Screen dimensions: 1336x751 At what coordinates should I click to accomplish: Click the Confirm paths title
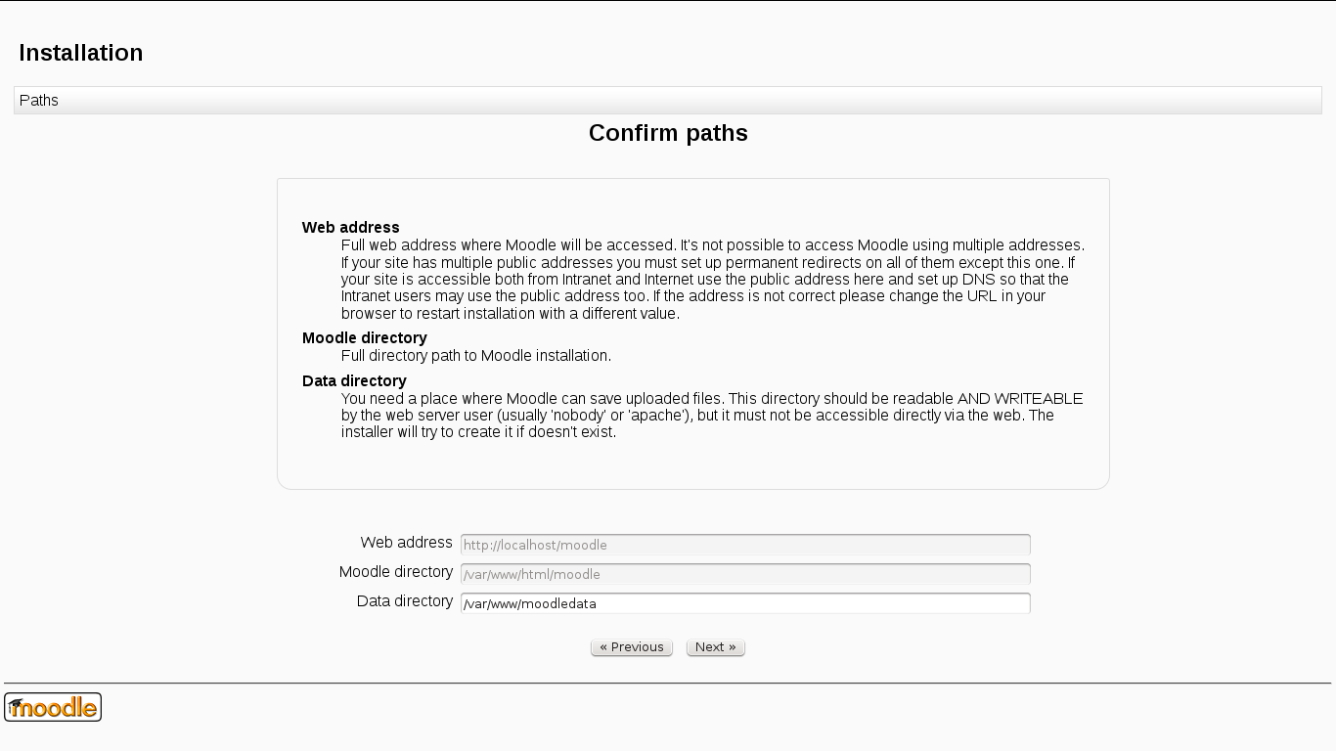coord(668,133)
